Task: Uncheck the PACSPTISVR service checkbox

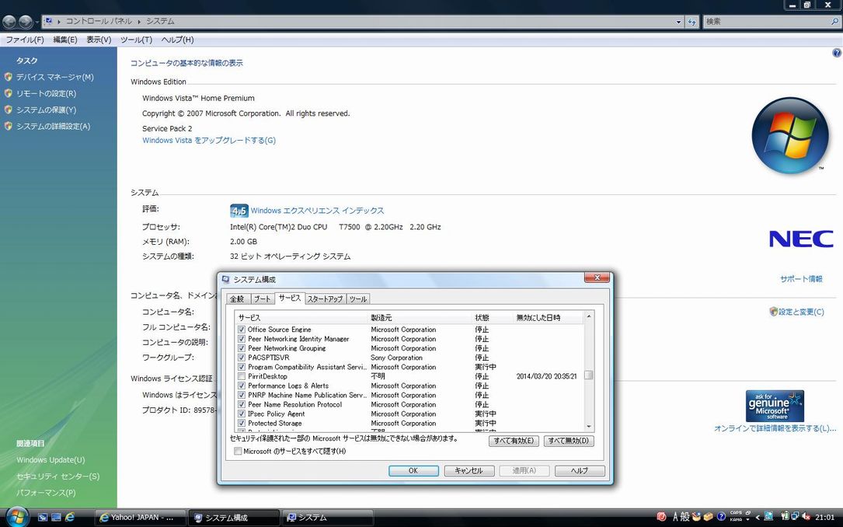Action: pos(242,358)
